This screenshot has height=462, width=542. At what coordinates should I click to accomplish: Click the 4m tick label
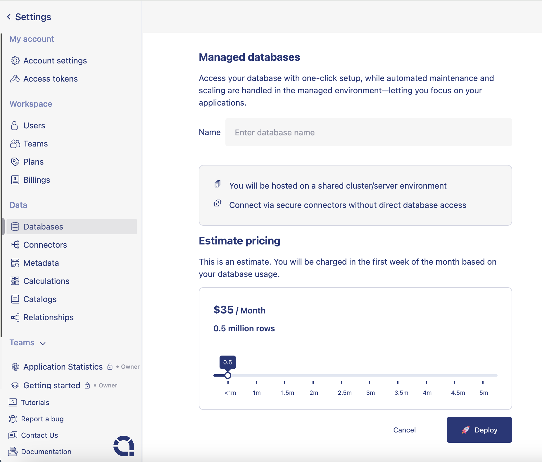click(427, 393)
